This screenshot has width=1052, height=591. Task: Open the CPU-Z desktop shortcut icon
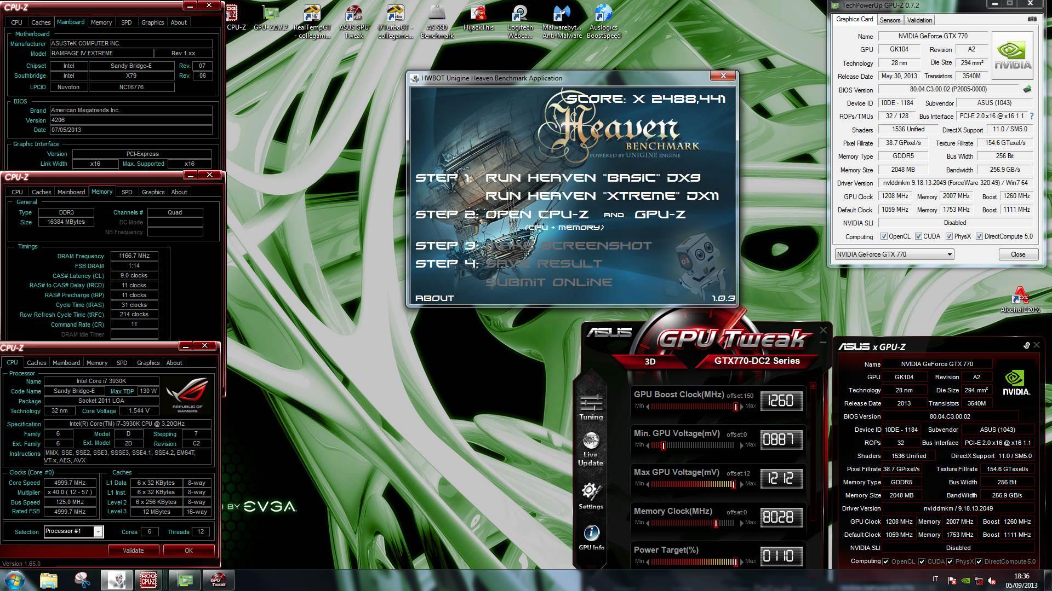click(x=236, y=17)
